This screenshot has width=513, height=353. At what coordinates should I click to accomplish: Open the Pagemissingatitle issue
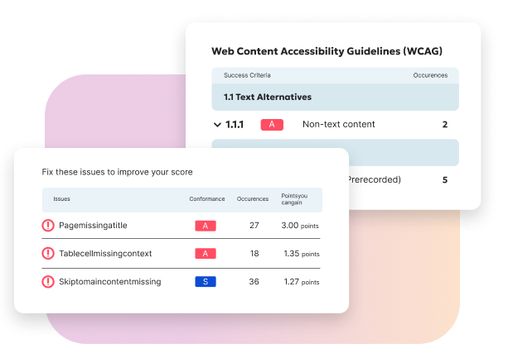coord(93,226)
